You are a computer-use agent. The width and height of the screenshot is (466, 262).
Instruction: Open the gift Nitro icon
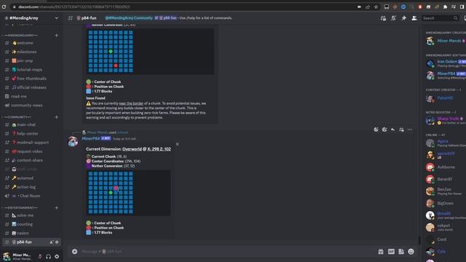click(381, 252)
